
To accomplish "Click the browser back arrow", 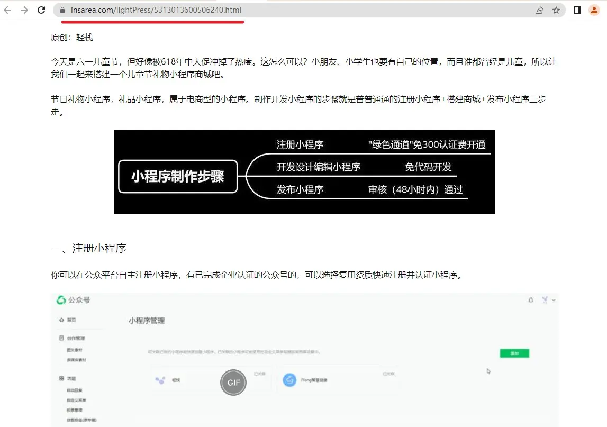I will 8,10.
